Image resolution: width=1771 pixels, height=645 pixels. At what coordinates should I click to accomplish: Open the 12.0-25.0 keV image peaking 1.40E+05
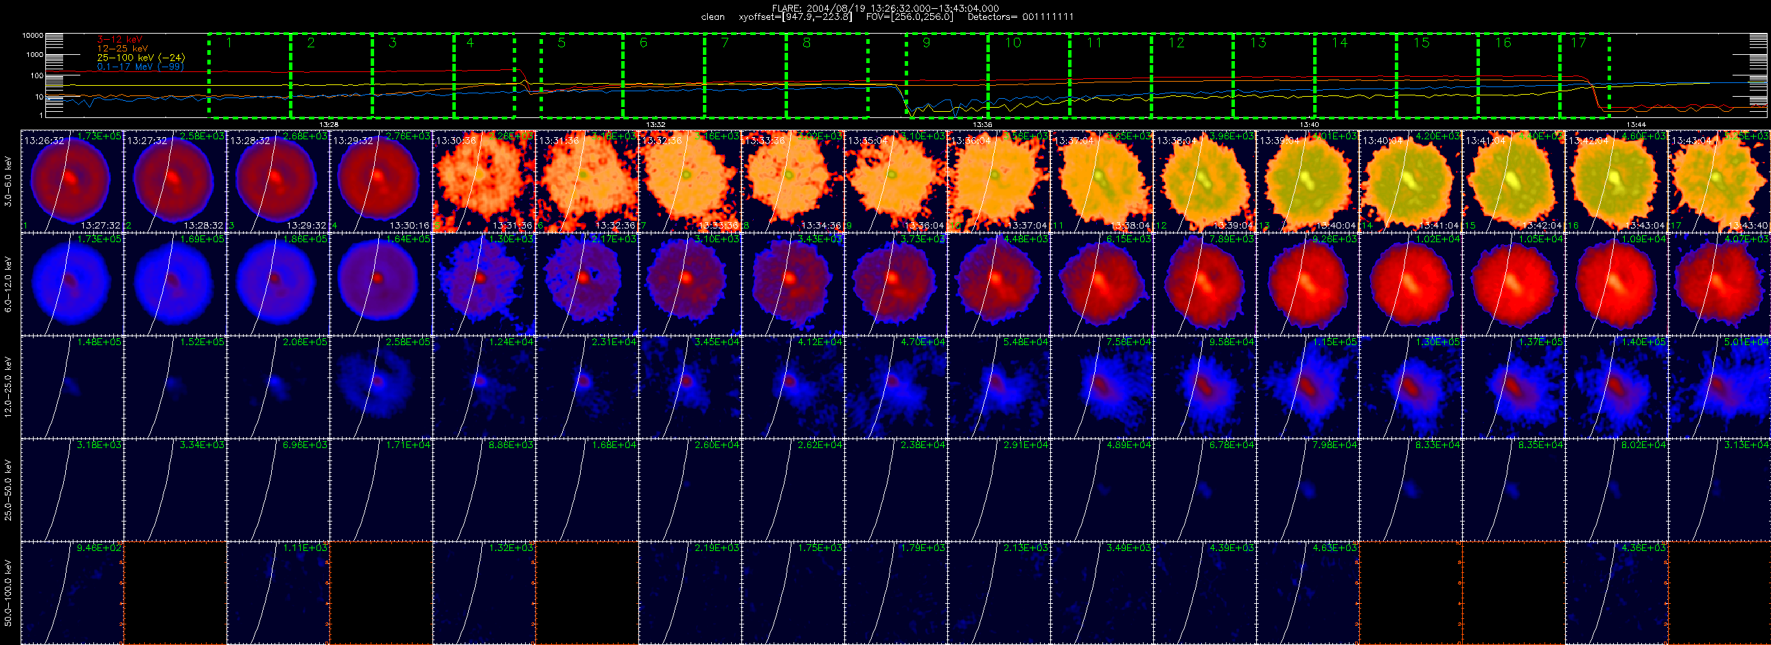[x=1617, y=387]
